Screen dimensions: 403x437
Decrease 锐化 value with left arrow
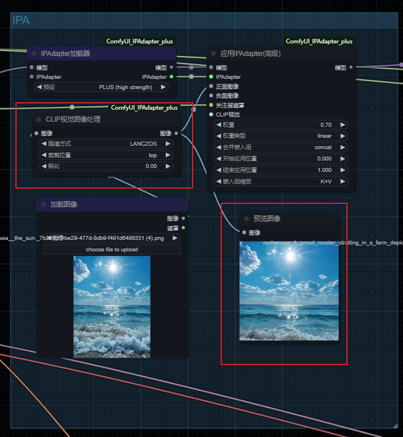coord(44,166)
